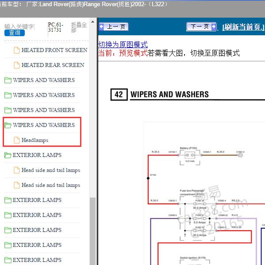Collapse the expanded WIPERS AND WASHERS folder above Headlamps

pyautogui.click(x=8, y=125)
